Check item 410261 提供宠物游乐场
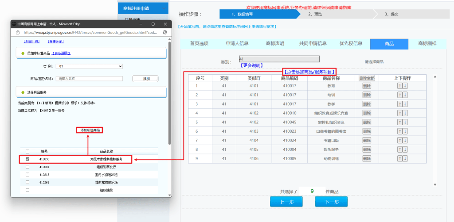The height and width of the screenshot is (222, 454). (27, 183)
